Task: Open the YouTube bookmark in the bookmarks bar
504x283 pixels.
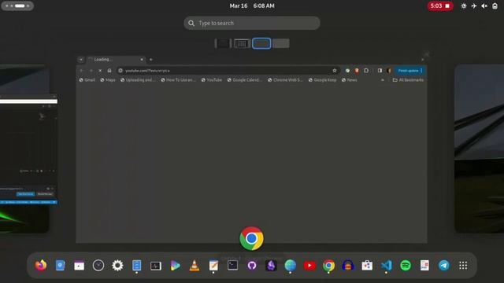Action: [x=212, y=80]
